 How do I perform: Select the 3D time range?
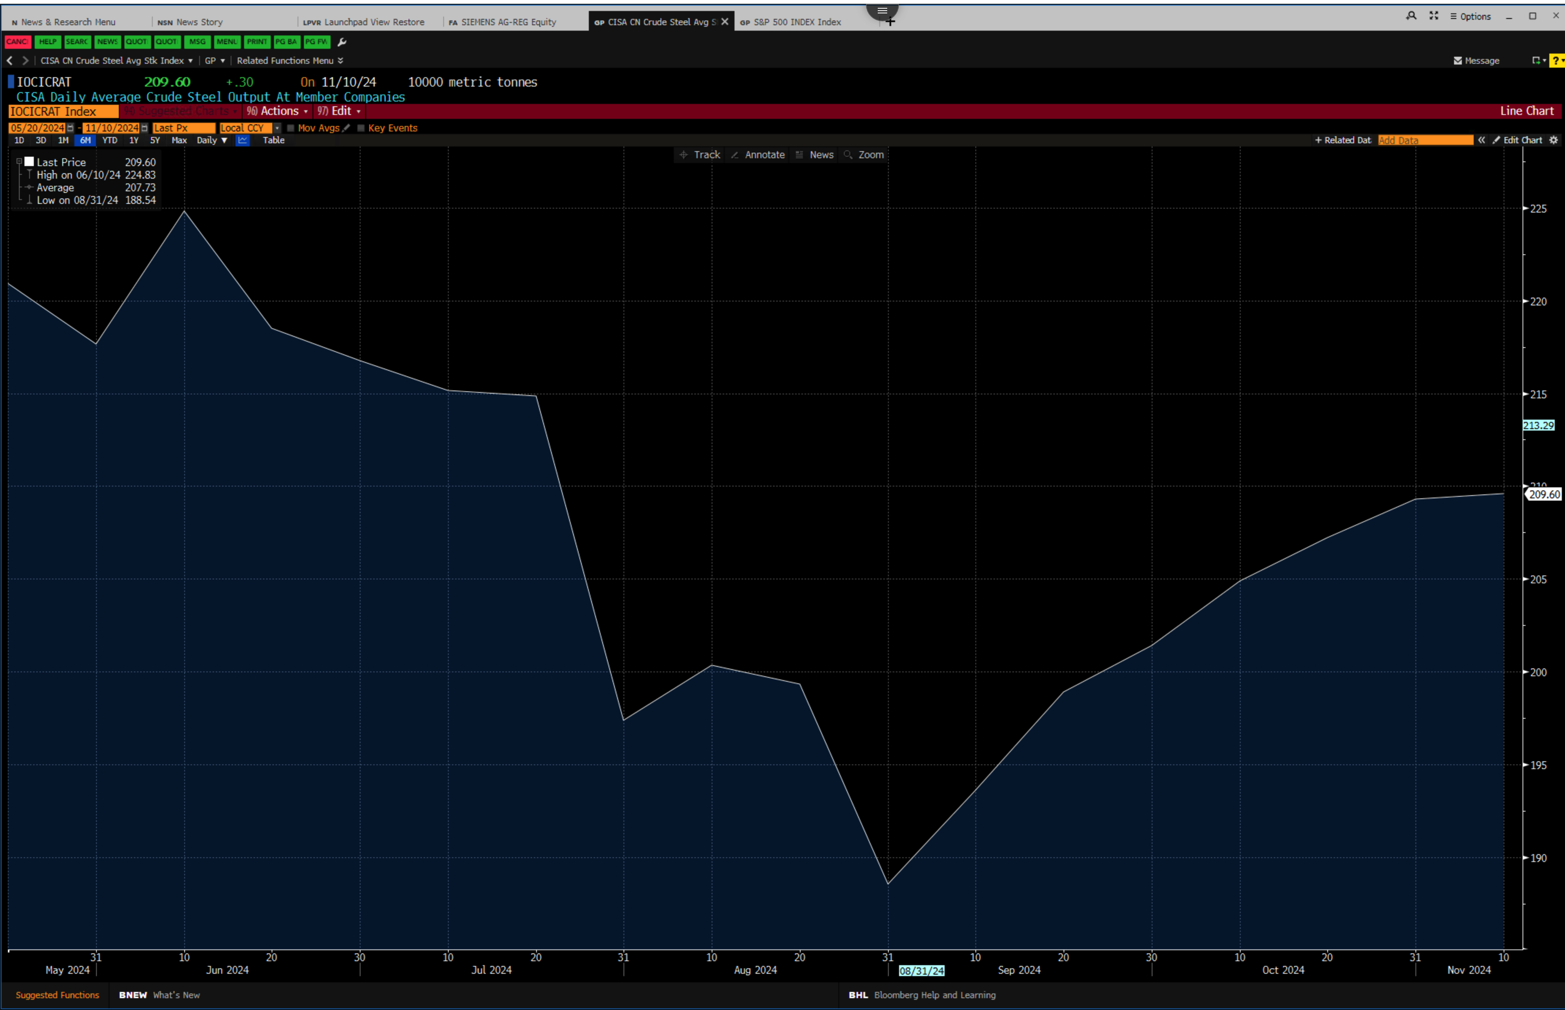click(41, 141)
